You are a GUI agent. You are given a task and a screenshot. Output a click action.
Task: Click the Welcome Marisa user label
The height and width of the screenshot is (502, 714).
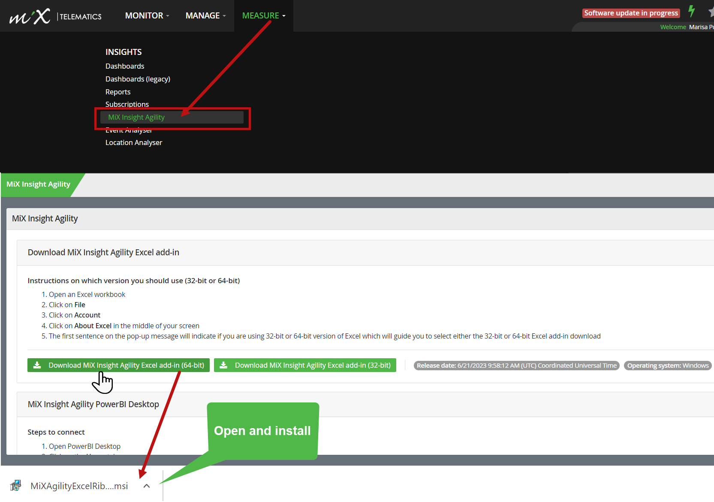pos(687,27)
